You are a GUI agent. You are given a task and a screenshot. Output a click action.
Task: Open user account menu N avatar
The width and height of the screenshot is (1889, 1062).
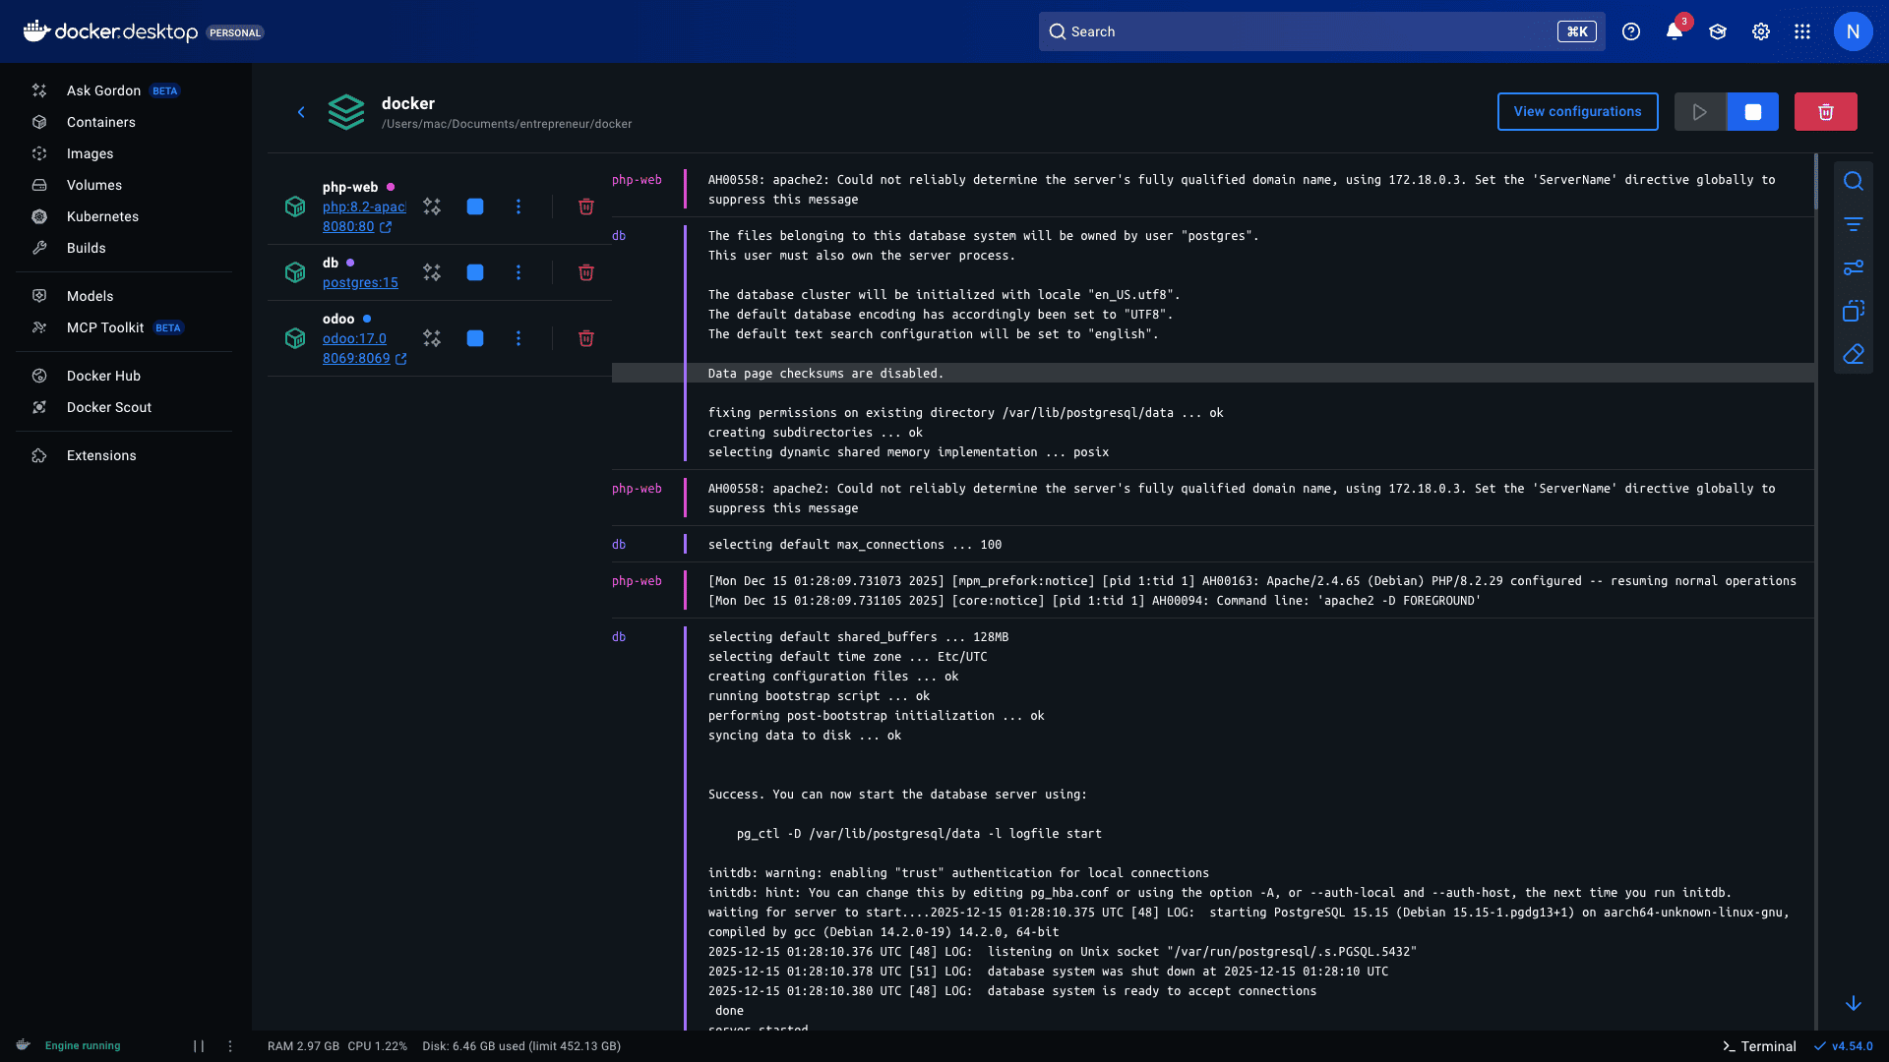1854,31
